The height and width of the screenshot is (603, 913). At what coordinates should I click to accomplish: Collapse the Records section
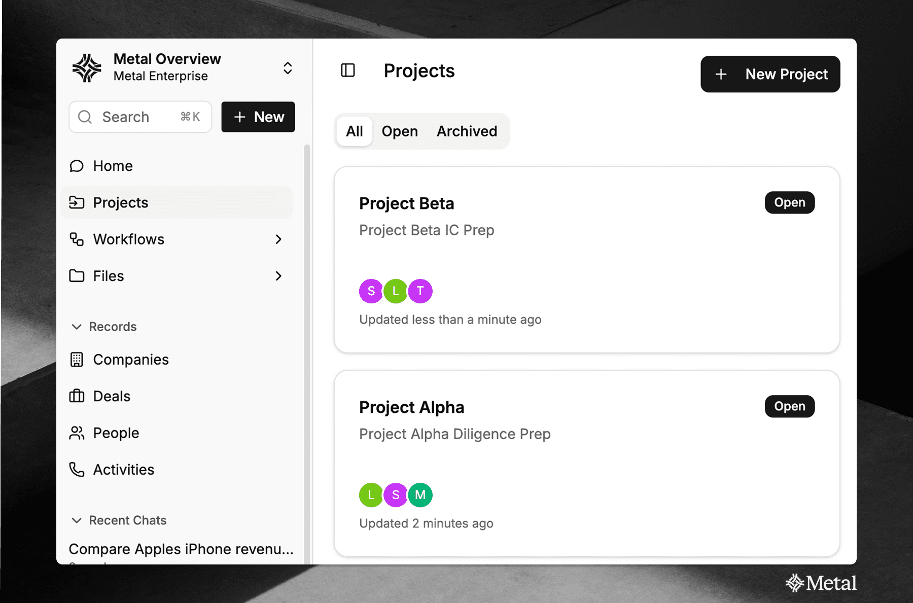tap(104, 327)
